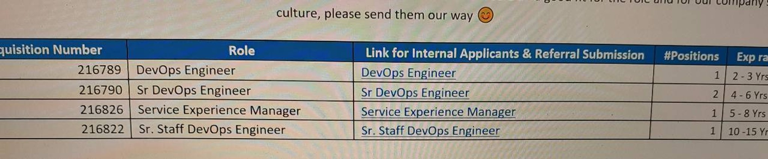Open the Sr DevOps Engineer referral link

coord(415,93)
